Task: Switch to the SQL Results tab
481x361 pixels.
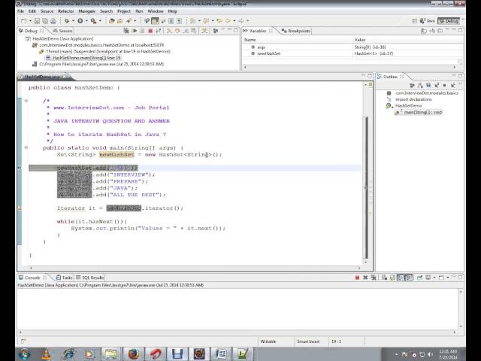Action: click(90, 278)
